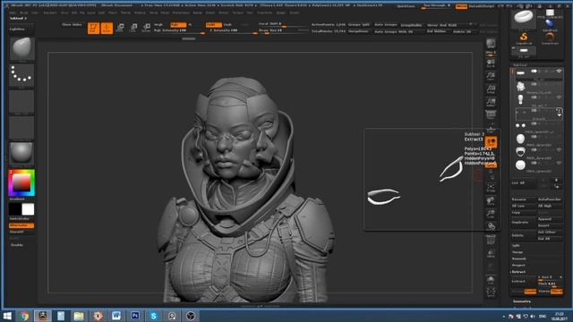Screen dimensions: 573x322
Task: Toggle the orange Local symmetry button
Action: click(x=491, y=141)
